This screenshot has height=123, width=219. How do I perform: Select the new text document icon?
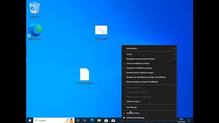(85, 76)
